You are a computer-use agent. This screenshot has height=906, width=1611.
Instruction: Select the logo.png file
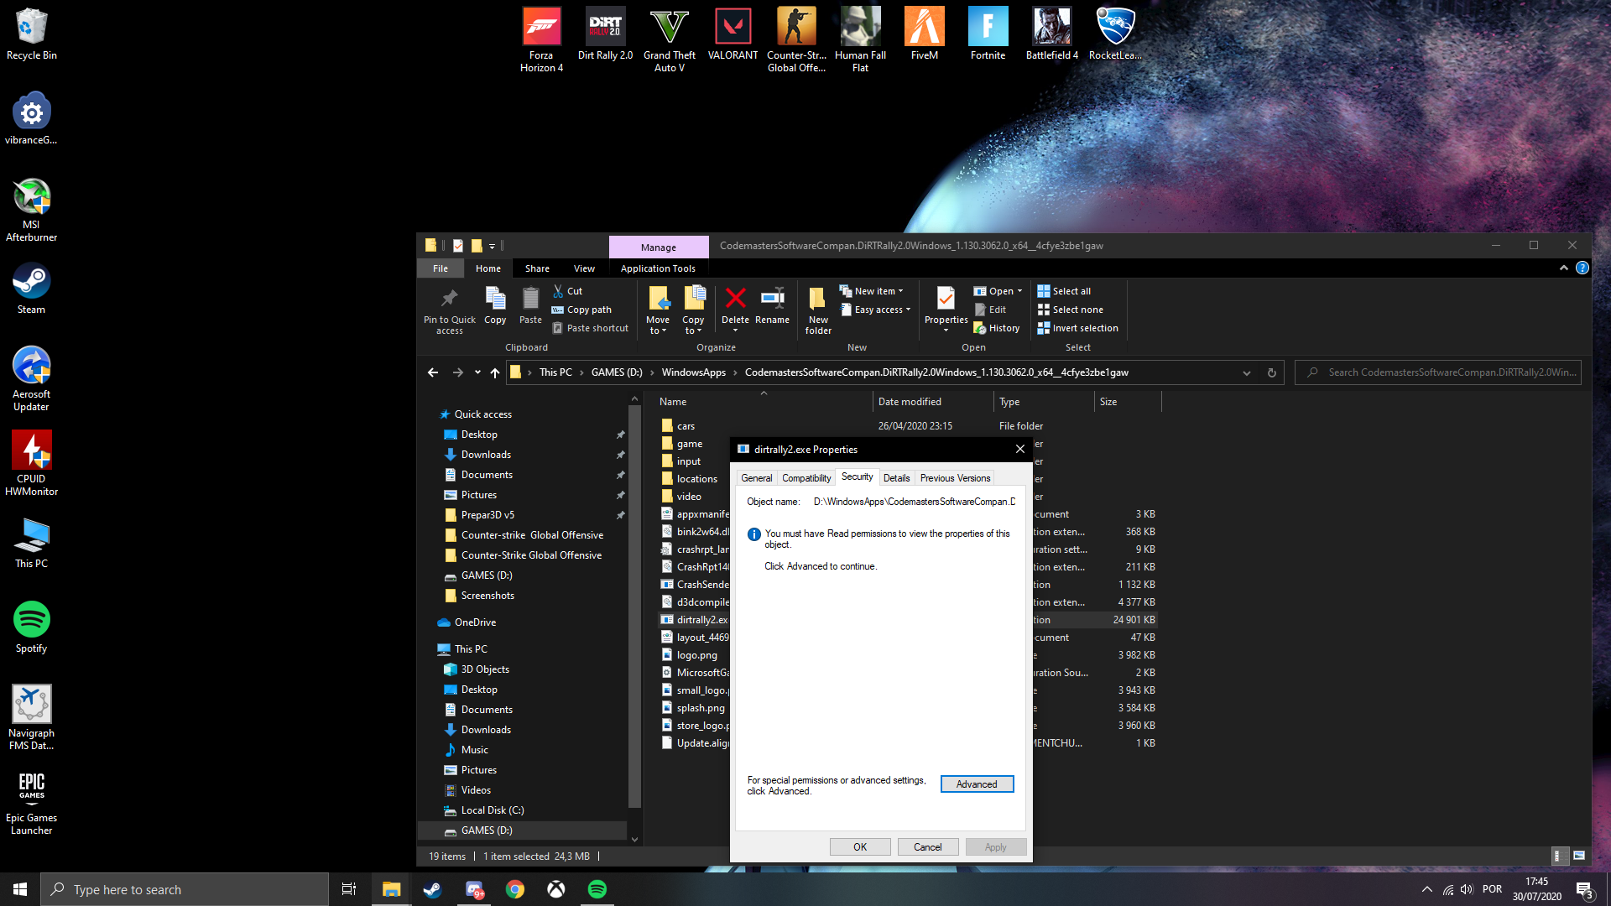pos(696,655)
